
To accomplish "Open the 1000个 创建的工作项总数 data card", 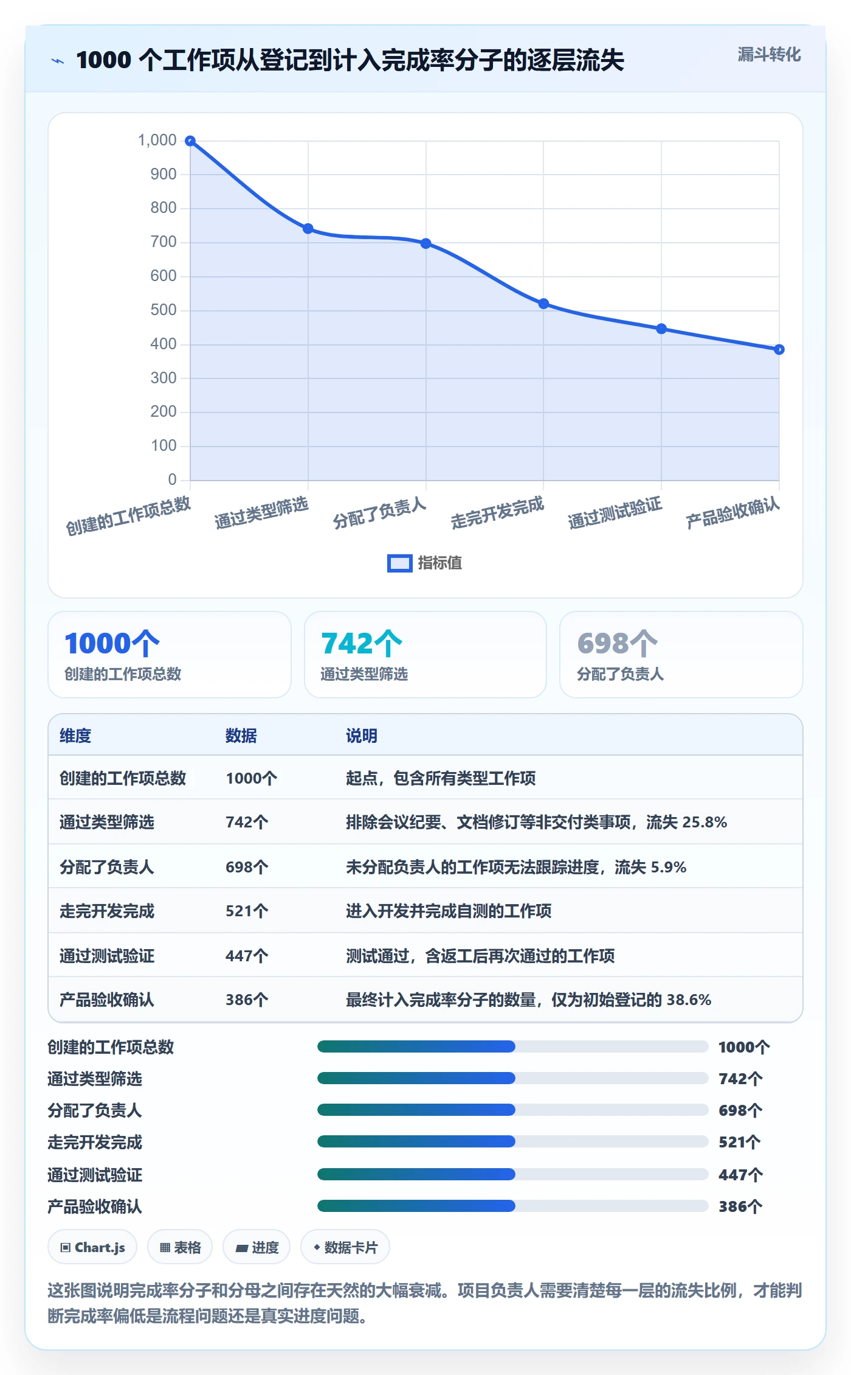I will (170, 655).
